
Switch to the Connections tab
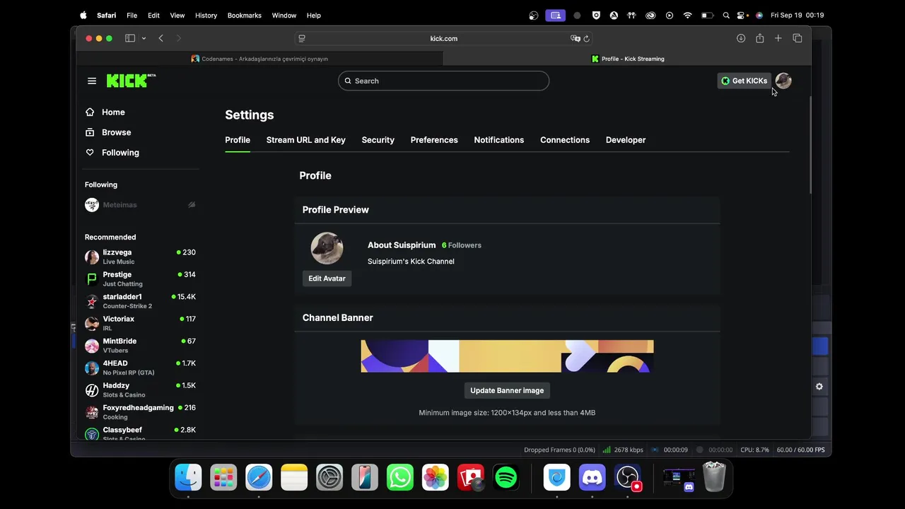[565, 140]
